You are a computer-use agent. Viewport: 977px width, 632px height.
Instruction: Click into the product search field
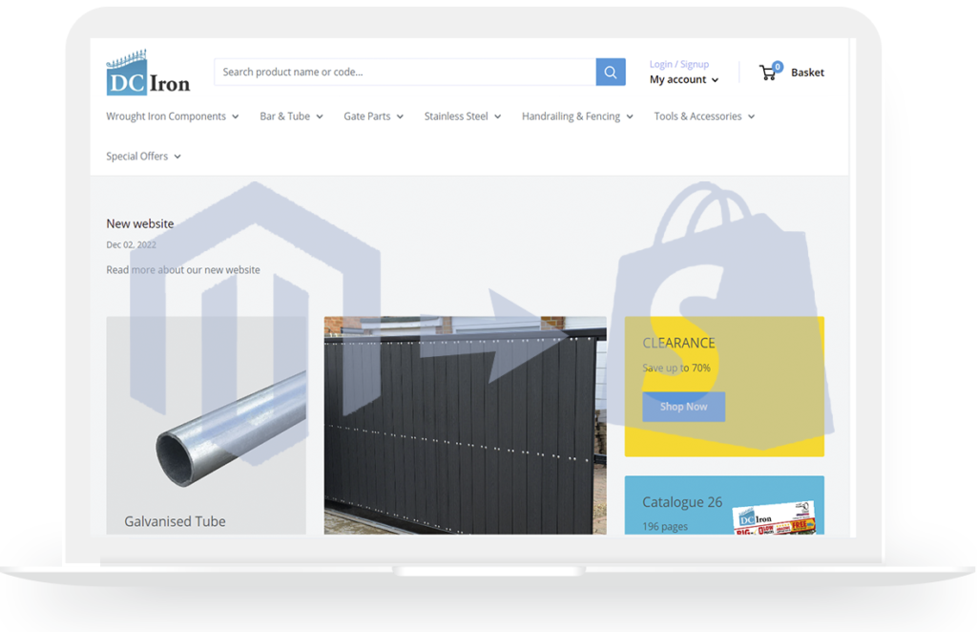(x=405, y=73)
